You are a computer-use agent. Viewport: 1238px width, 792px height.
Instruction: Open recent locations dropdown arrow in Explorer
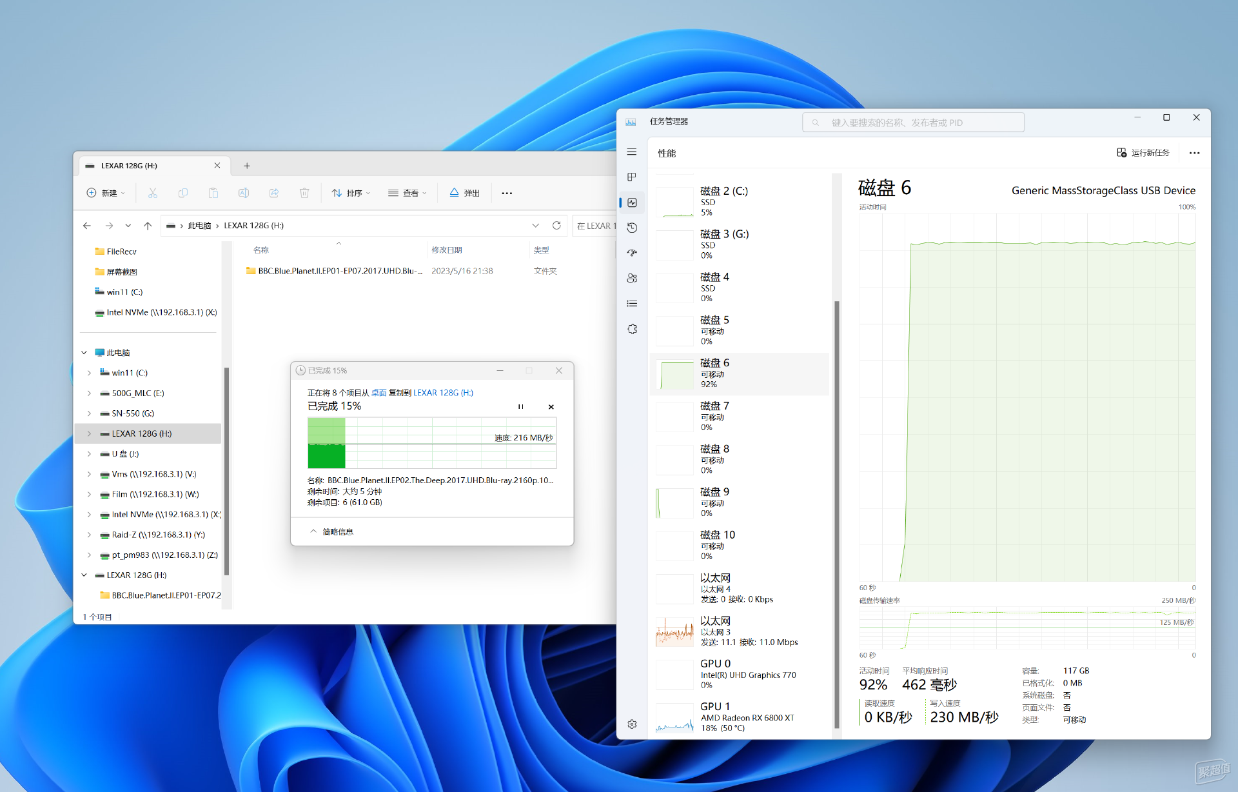click(x=128, y=226)
